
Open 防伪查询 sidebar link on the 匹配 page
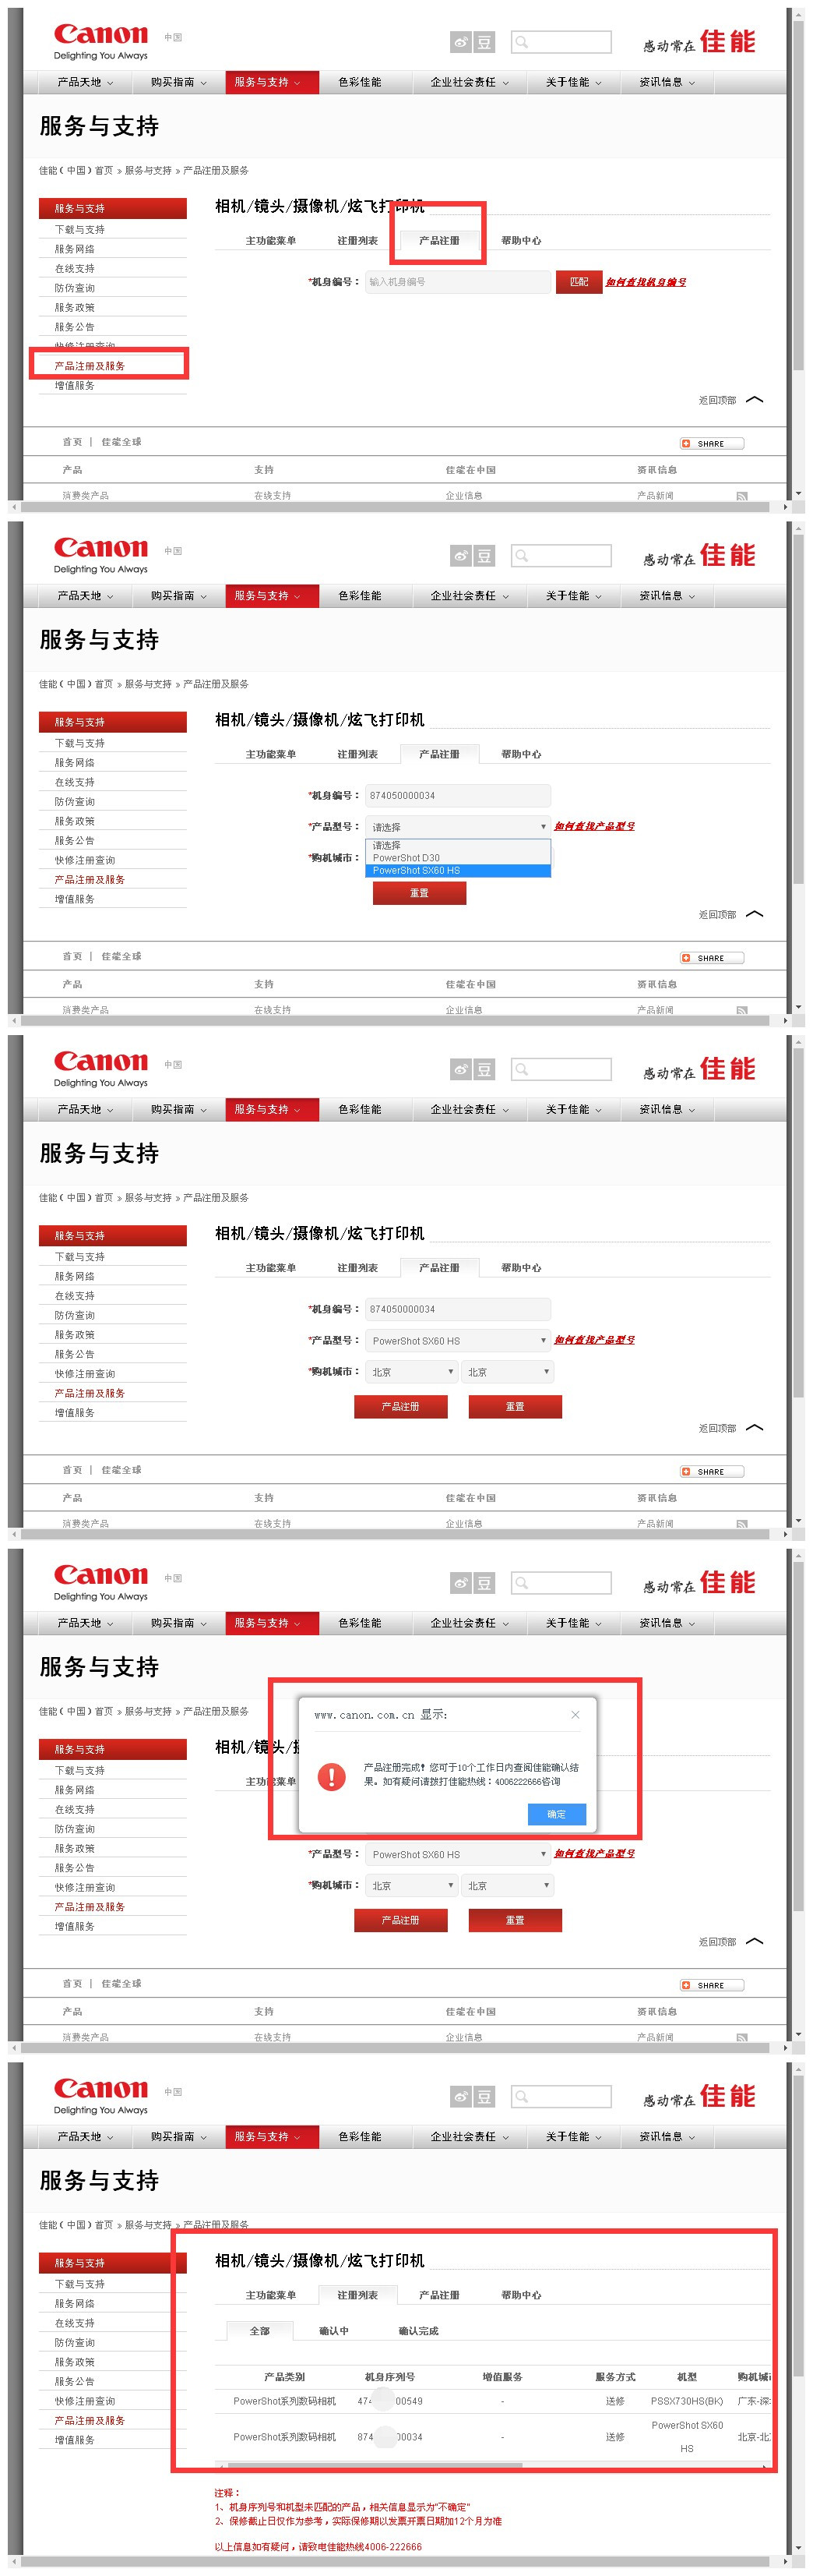(75, 288)
